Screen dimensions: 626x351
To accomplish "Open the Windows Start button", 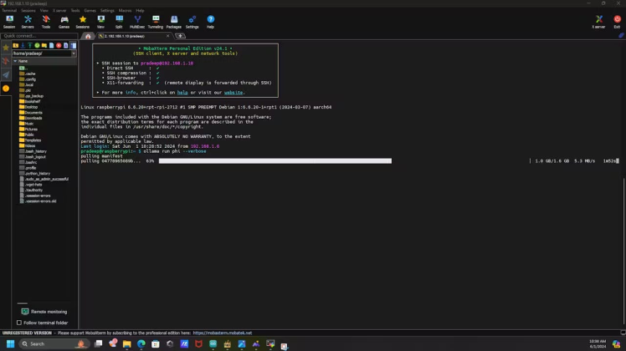I will (x=10, y=343).
